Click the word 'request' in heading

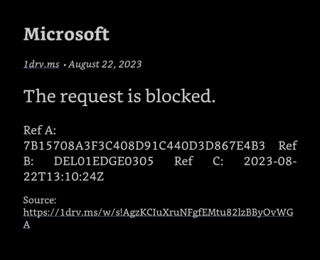tap(92, 97)
